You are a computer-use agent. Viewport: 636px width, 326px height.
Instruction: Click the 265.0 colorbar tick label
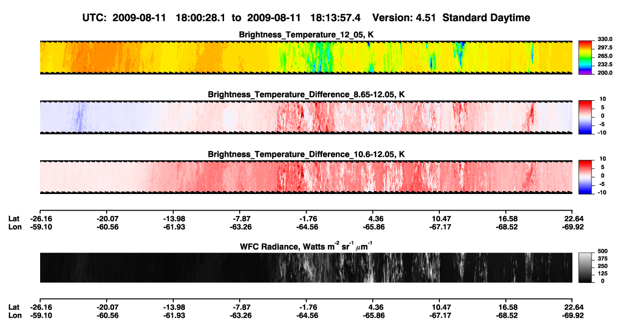pos(605,56)
